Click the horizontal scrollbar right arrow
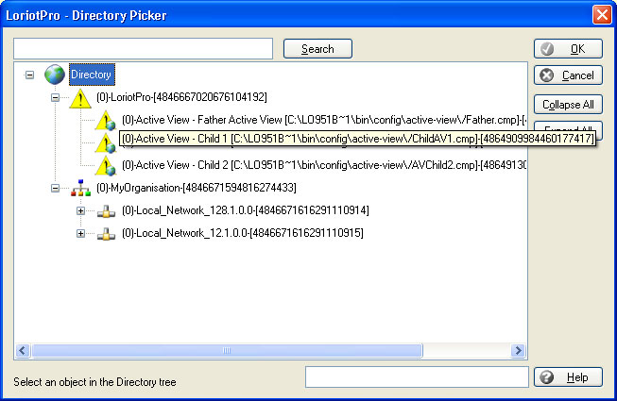Image resolution: width=617 pixels, height=401 pixels. pyautogui.click(x=518, y=350)
